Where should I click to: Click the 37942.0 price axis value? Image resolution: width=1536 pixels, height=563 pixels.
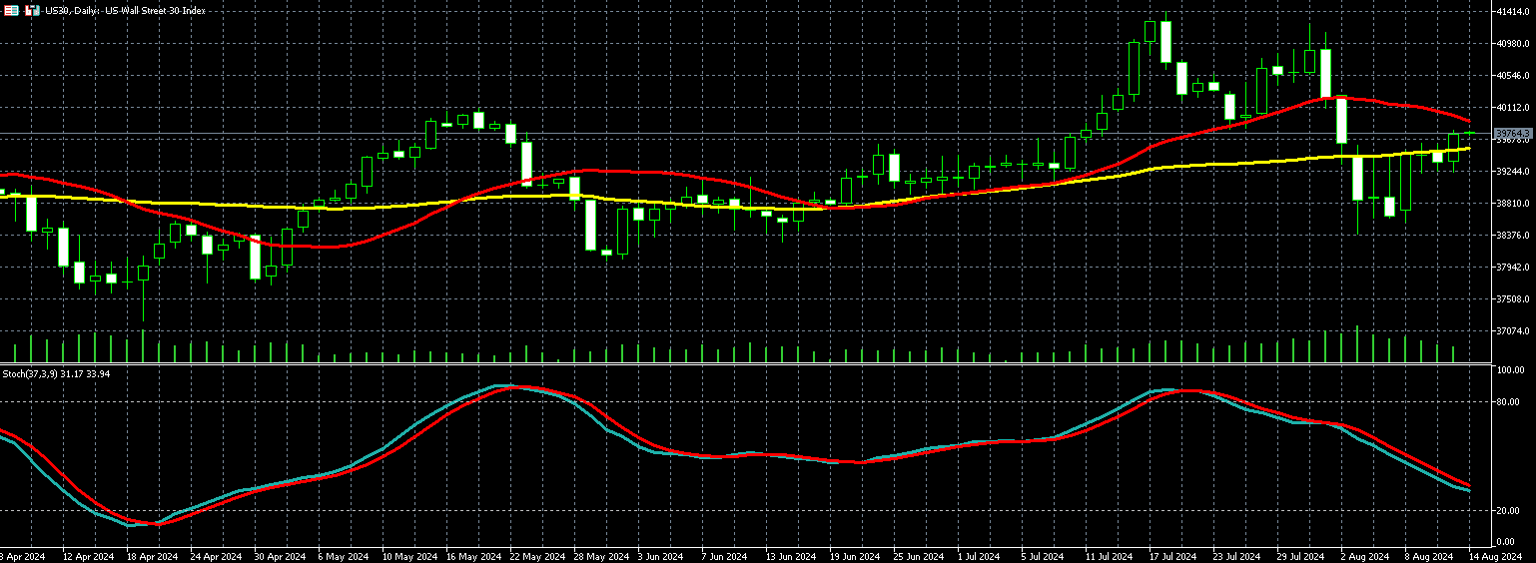[x=1514, y=268]
